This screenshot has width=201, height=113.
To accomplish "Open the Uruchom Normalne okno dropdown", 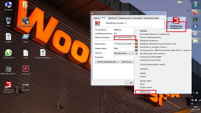I will click(x=124, y=53).
